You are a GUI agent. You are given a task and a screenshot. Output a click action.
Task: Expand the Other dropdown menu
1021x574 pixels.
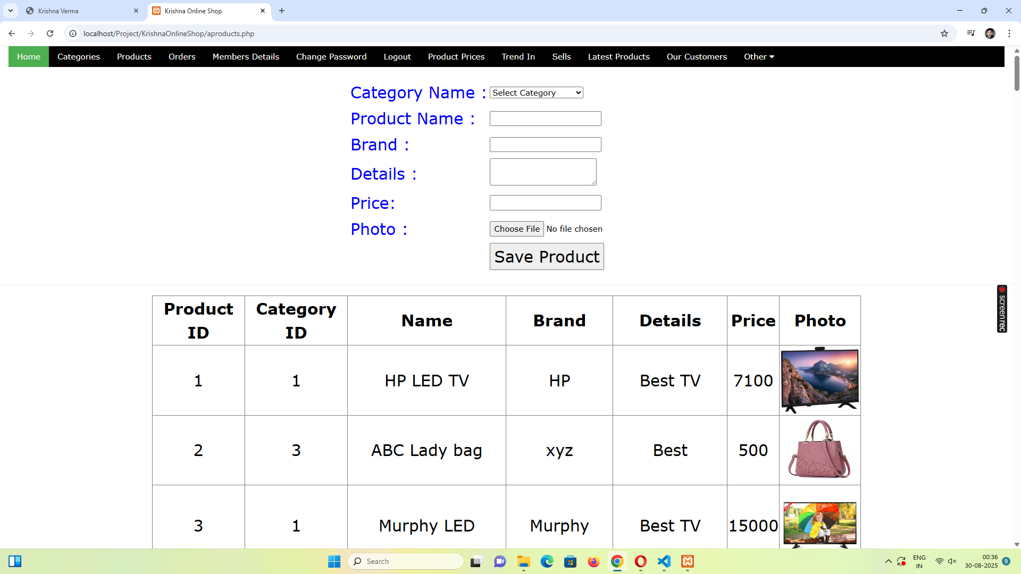[x=759, y=56]
